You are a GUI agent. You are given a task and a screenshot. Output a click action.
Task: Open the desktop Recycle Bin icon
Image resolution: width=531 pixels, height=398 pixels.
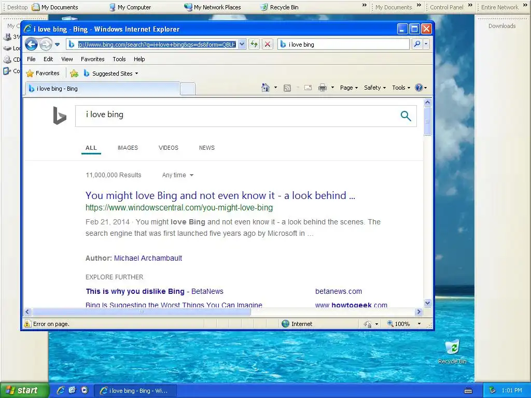[452, 352]
